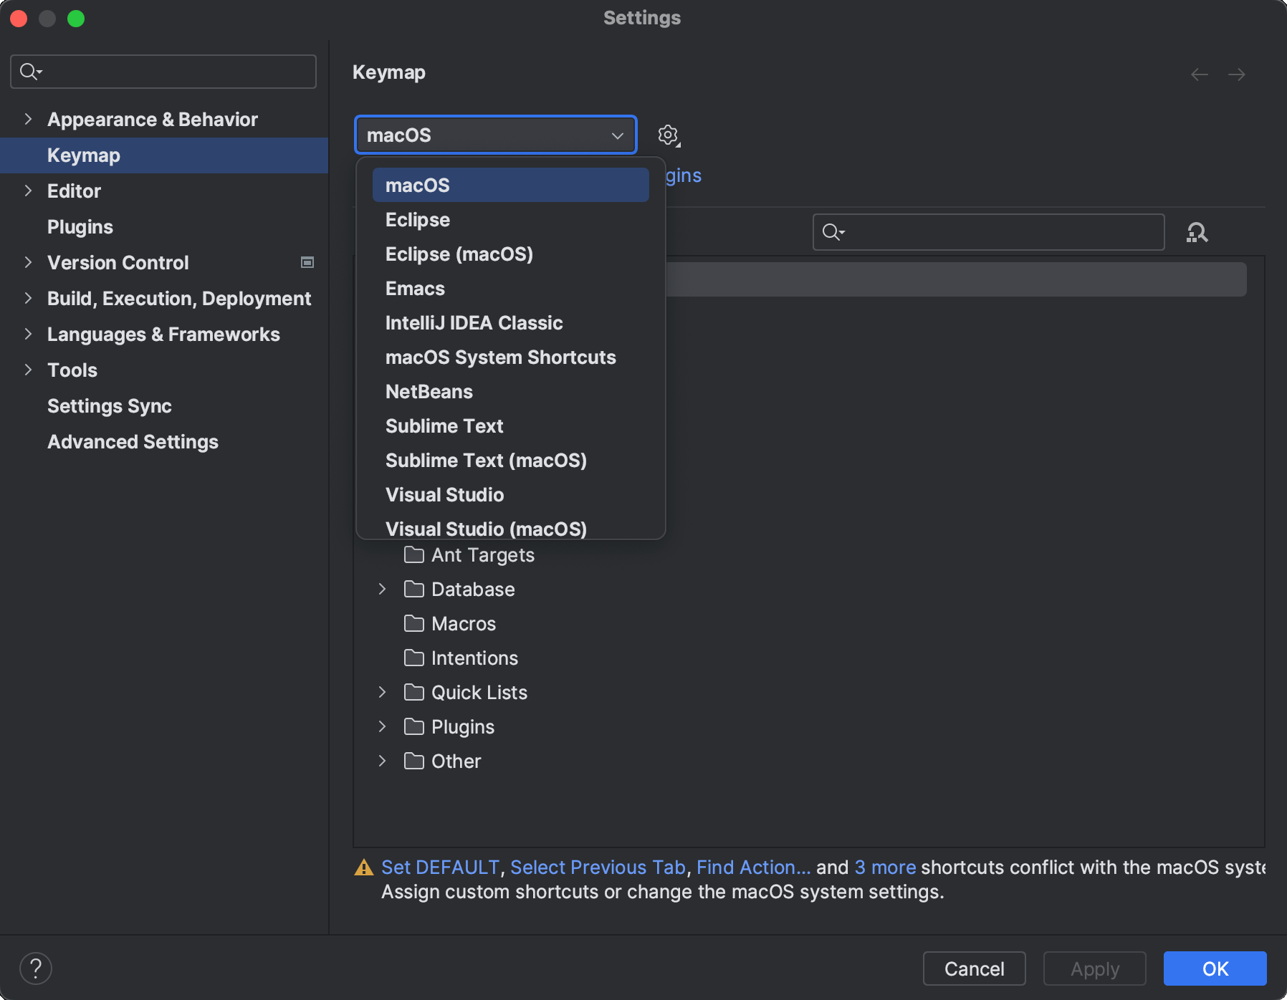Open the keymap settings gear menu
Viewport: 1287px width, 1000px height.
tap(668, 135)
